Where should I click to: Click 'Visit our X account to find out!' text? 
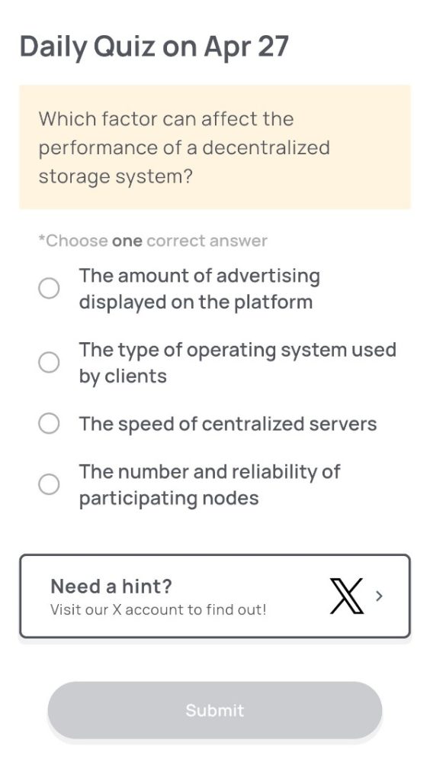159,609
